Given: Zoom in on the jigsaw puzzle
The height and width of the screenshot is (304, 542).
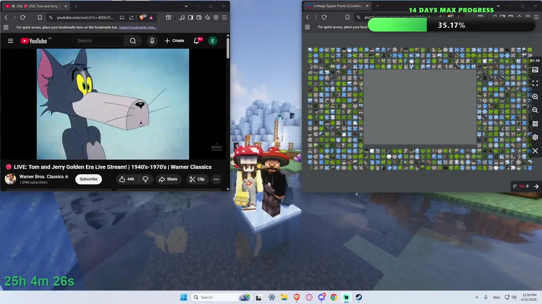Looking at the screenshot, I should pyautogui.click(x=535, y=97).
